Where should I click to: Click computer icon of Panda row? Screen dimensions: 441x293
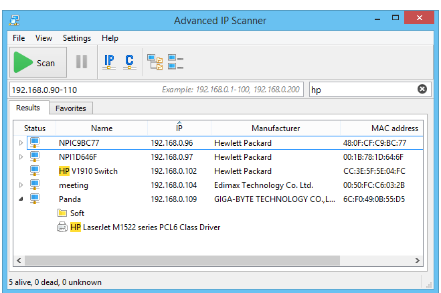[35, 199]
